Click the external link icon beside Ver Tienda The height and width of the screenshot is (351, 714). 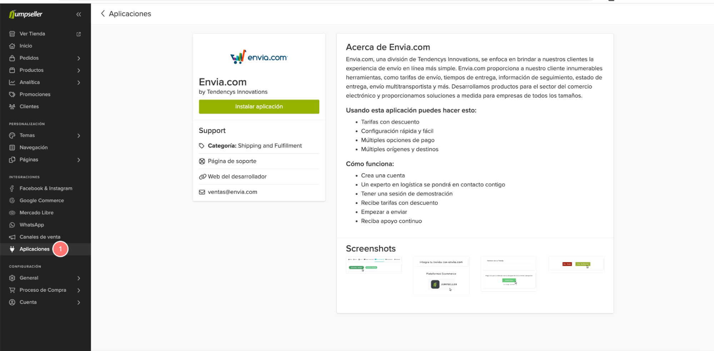point(79,34)
